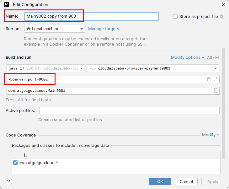Click the OK button

160,181
